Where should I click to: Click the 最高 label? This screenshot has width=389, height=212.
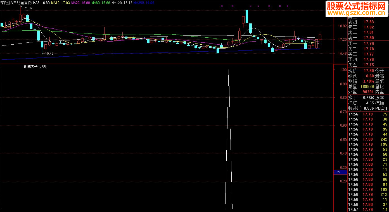coord(379,76)
